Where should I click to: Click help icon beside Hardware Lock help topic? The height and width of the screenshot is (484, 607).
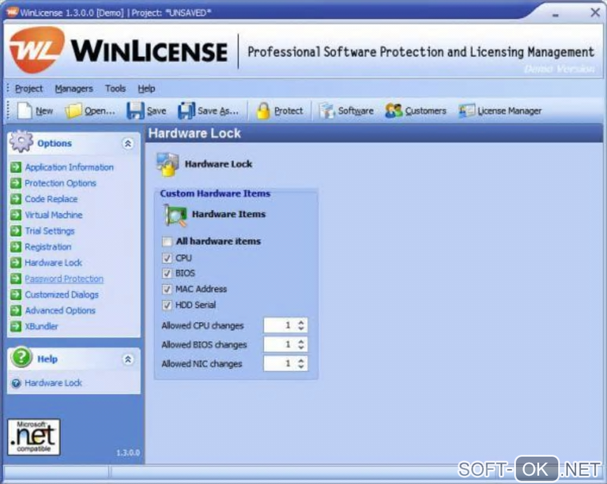(16, 383)
